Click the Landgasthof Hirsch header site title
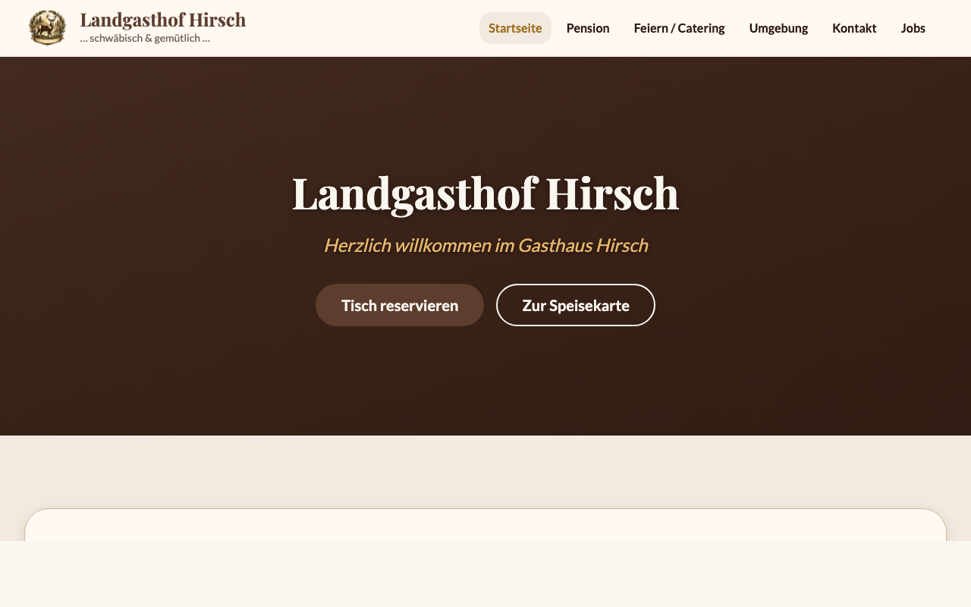Image resolution: width=971 pixels, height=607 pixels. click(x=163, y=20)
